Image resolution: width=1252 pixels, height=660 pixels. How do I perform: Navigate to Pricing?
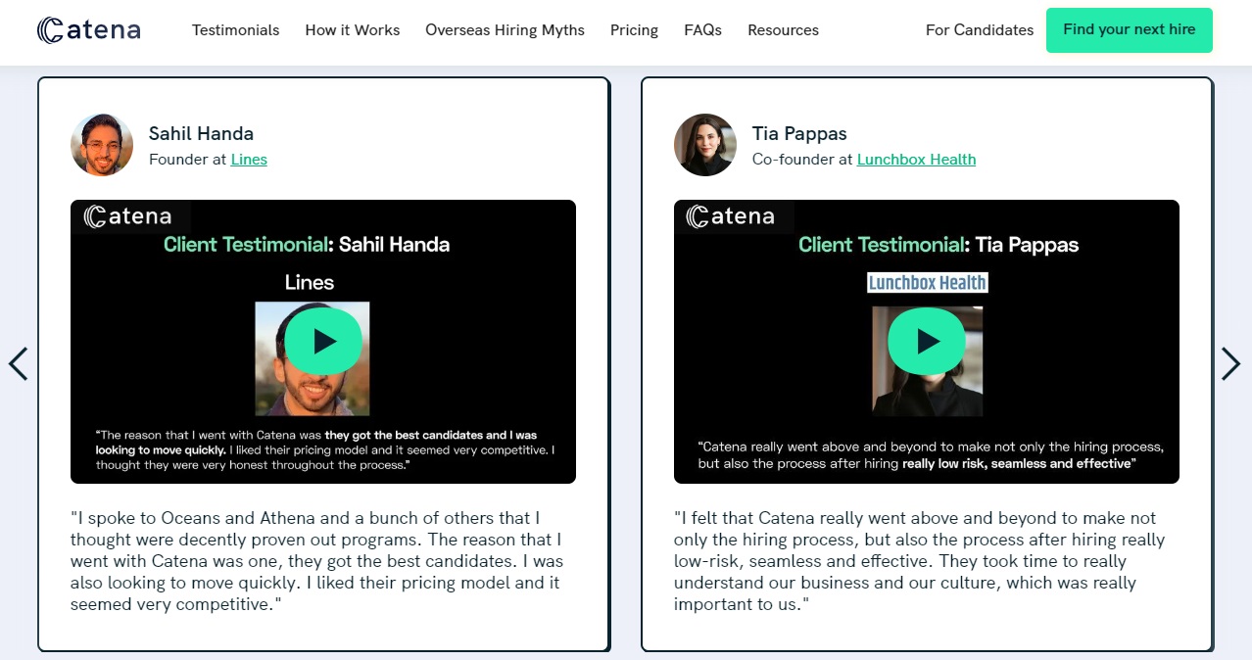click(634, 30)
